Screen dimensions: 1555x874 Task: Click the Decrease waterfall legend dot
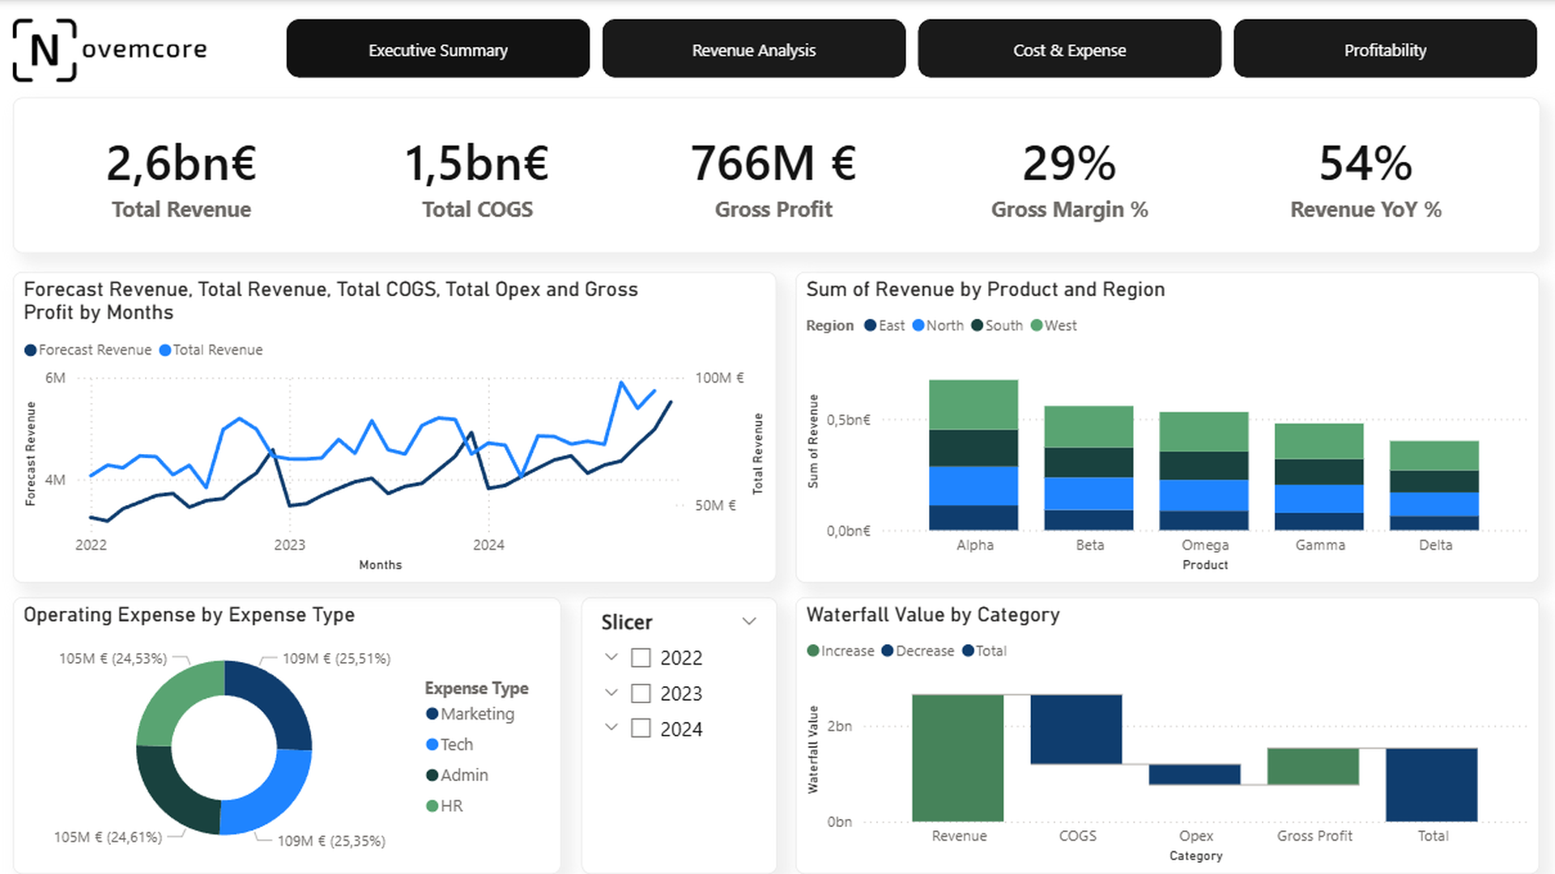(888, 651)
